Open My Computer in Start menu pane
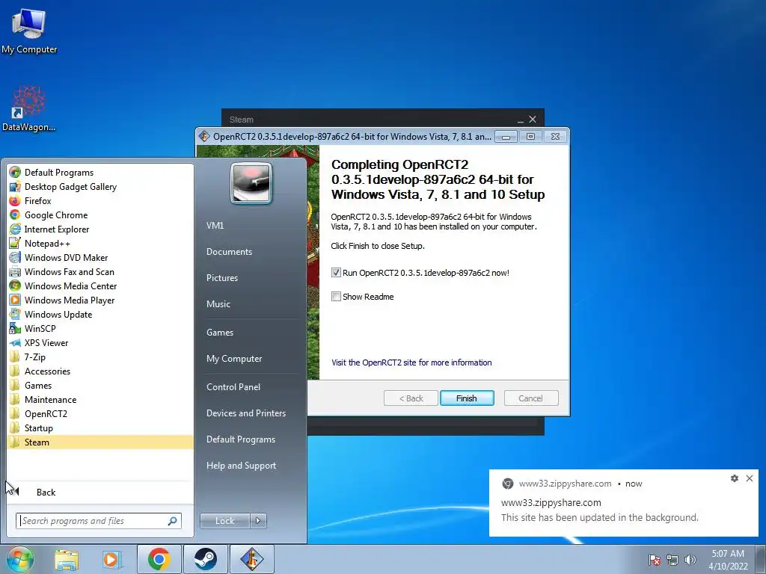 click(x=234, y=359)
